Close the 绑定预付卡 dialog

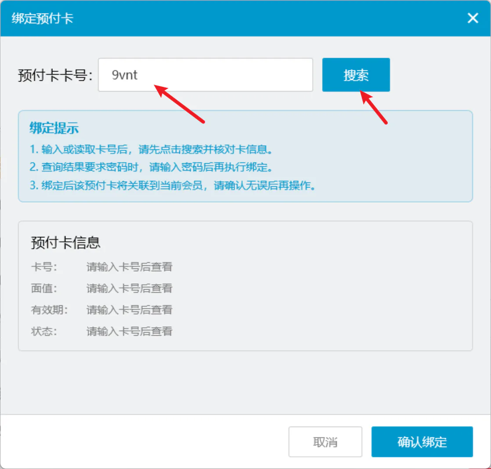point(473,18)
